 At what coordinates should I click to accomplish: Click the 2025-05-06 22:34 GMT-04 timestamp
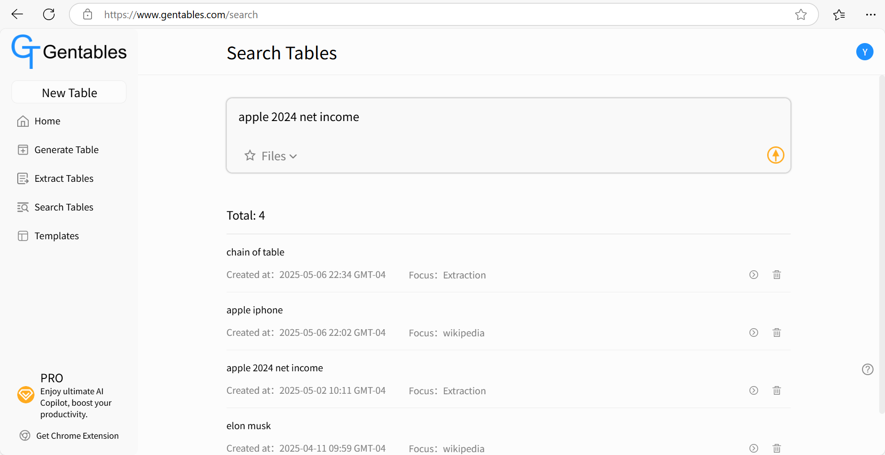point(332,275)
